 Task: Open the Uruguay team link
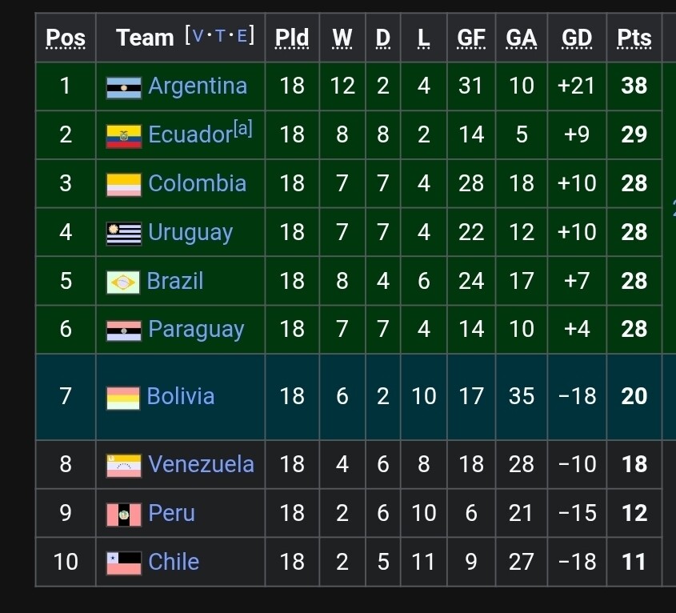click(190, 233)
